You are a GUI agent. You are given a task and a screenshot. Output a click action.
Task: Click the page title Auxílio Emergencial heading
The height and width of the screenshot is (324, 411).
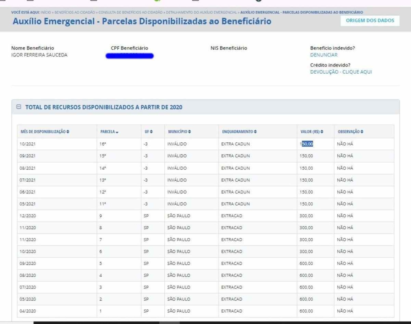142,21
